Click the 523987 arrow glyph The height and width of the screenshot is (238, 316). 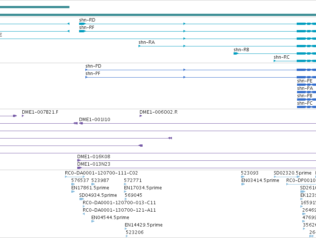[x=93, y=184]
